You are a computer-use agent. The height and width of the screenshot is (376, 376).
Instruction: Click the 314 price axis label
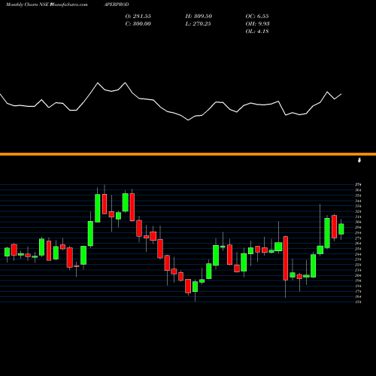point(358,217)
